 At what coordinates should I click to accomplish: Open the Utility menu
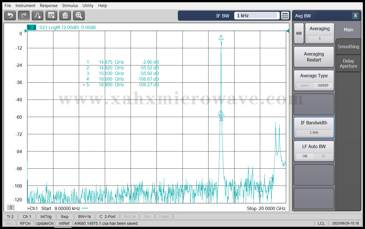[88, 6]
